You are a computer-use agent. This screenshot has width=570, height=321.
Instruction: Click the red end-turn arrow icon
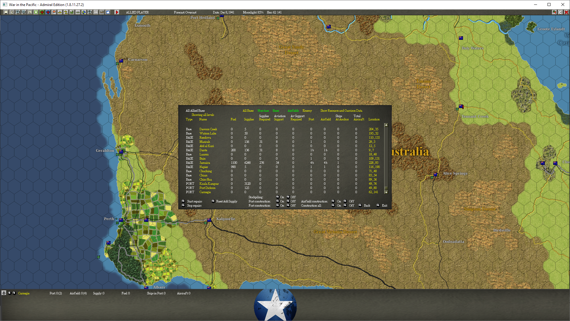click(117, 12)
